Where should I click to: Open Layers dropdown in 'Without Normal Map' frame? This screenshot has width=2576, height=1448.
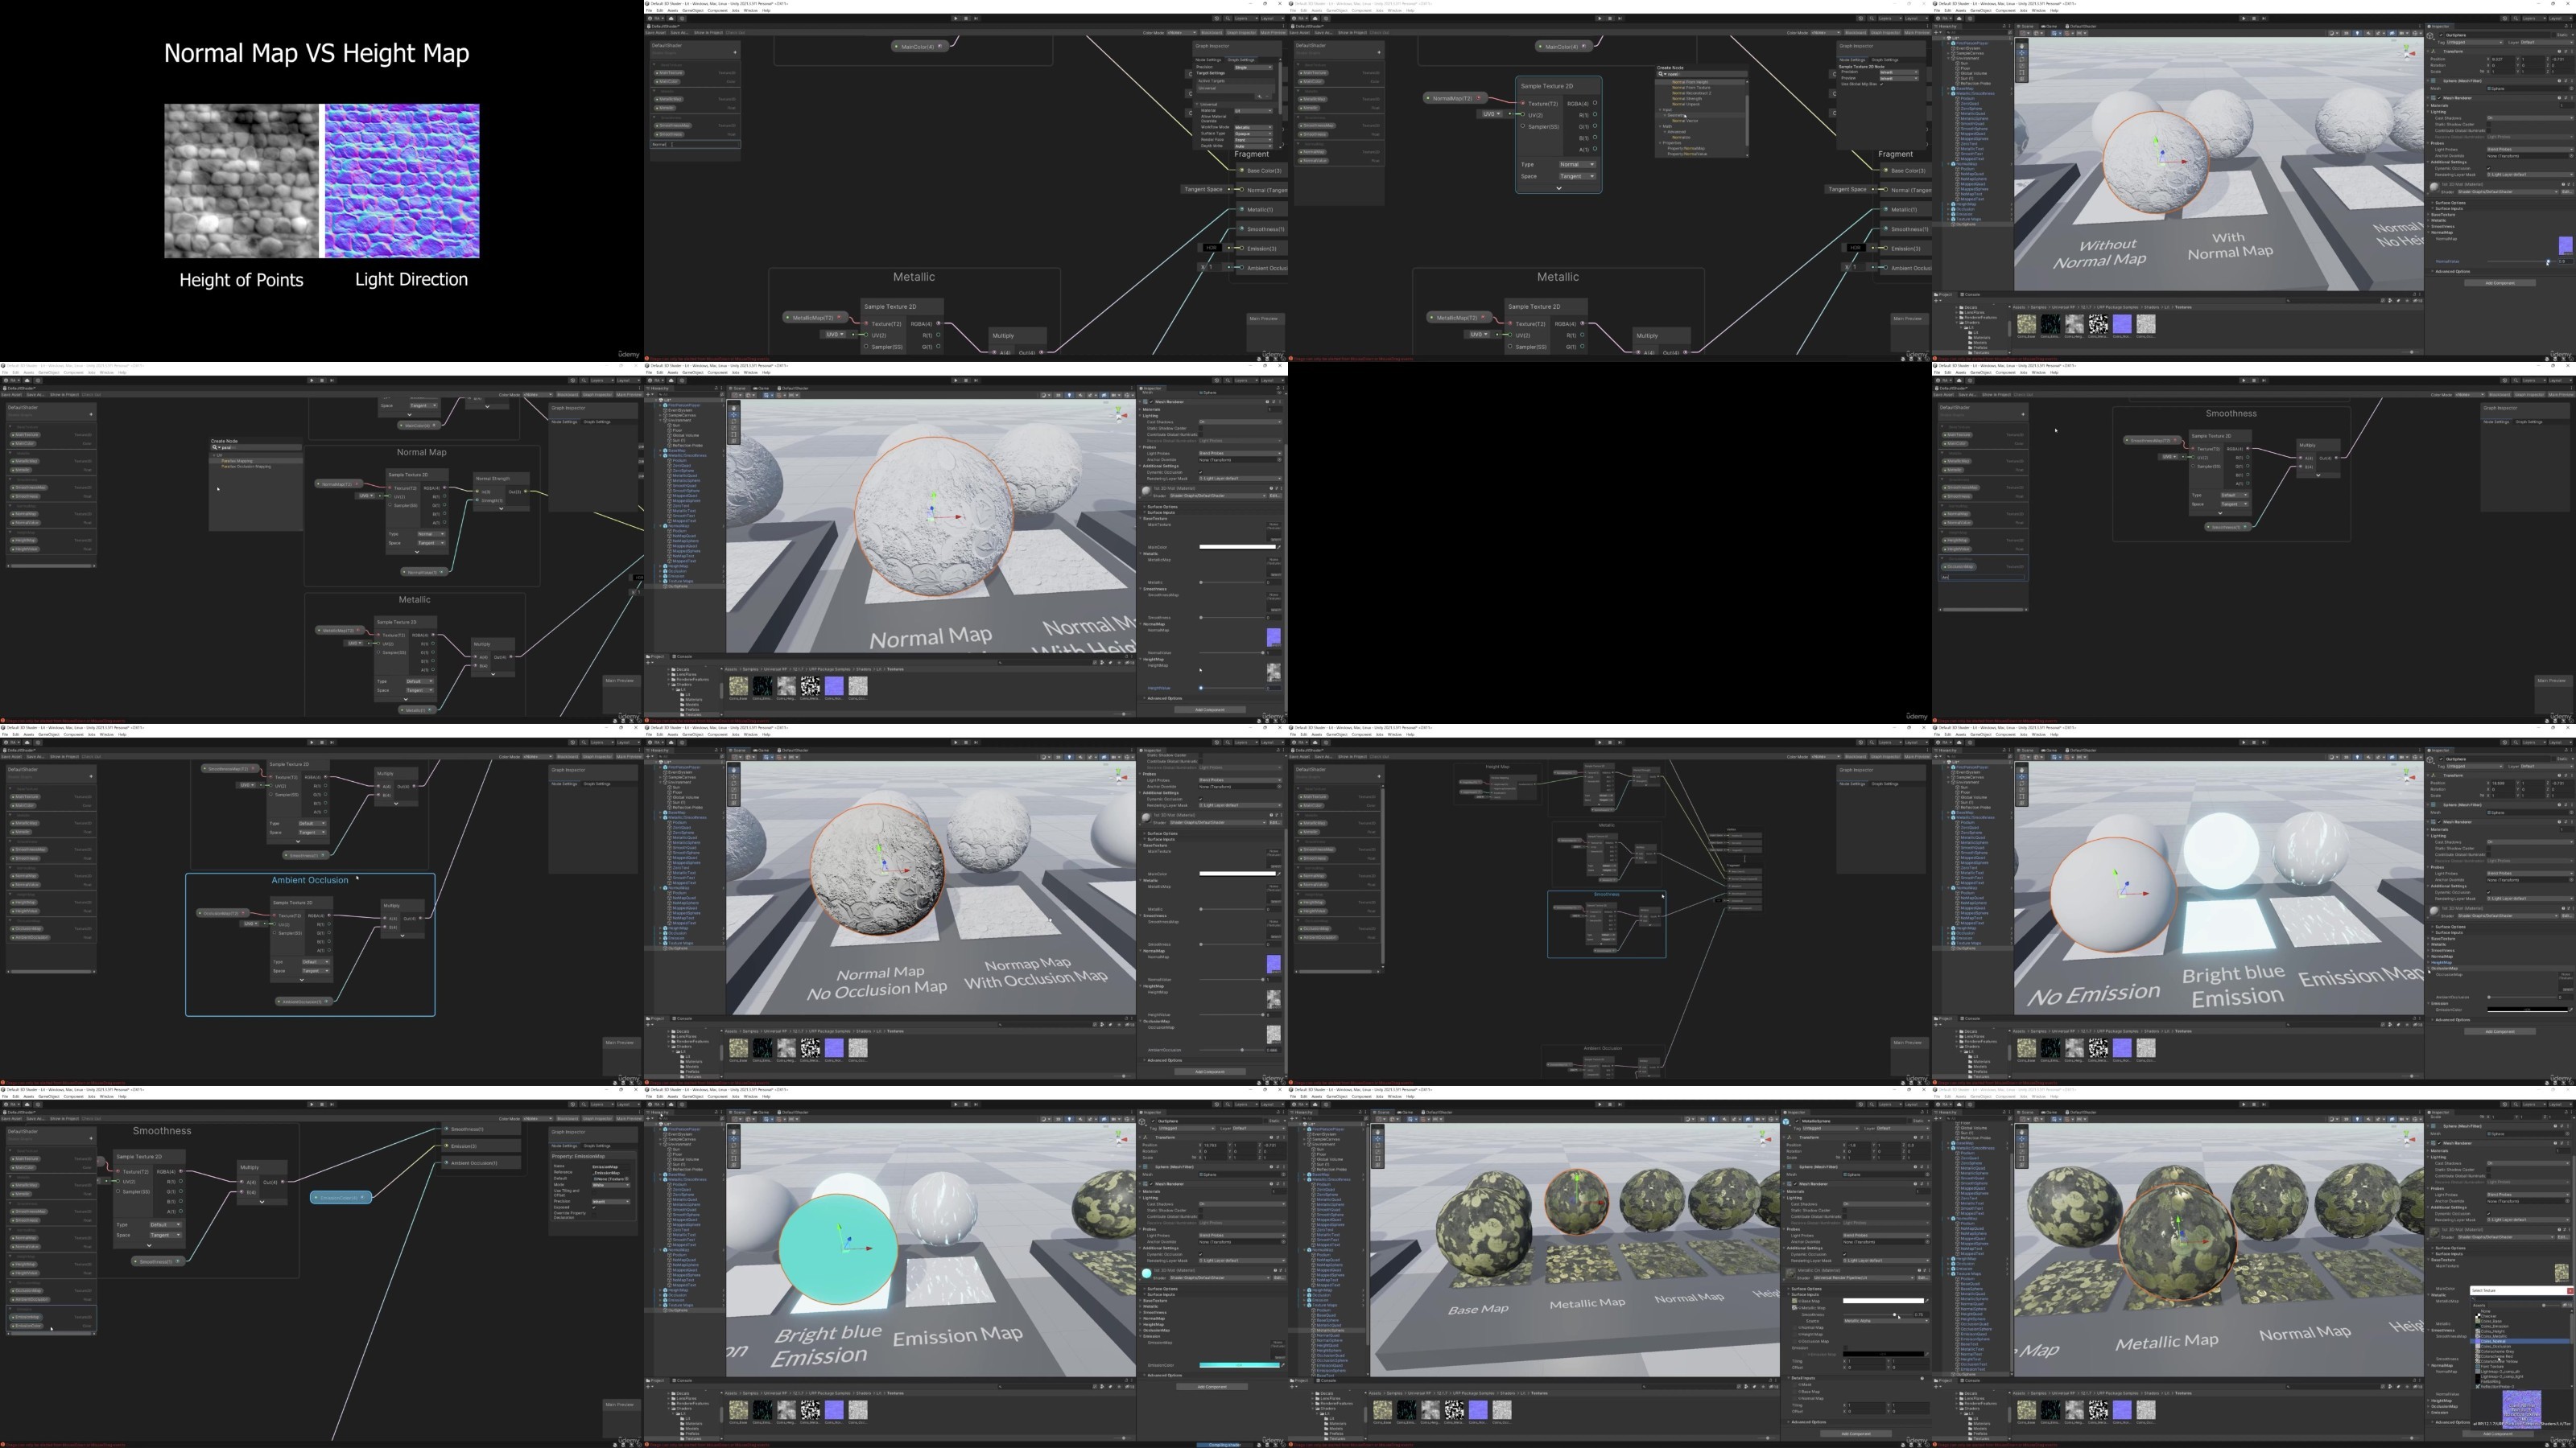(x=2534, y=18)
